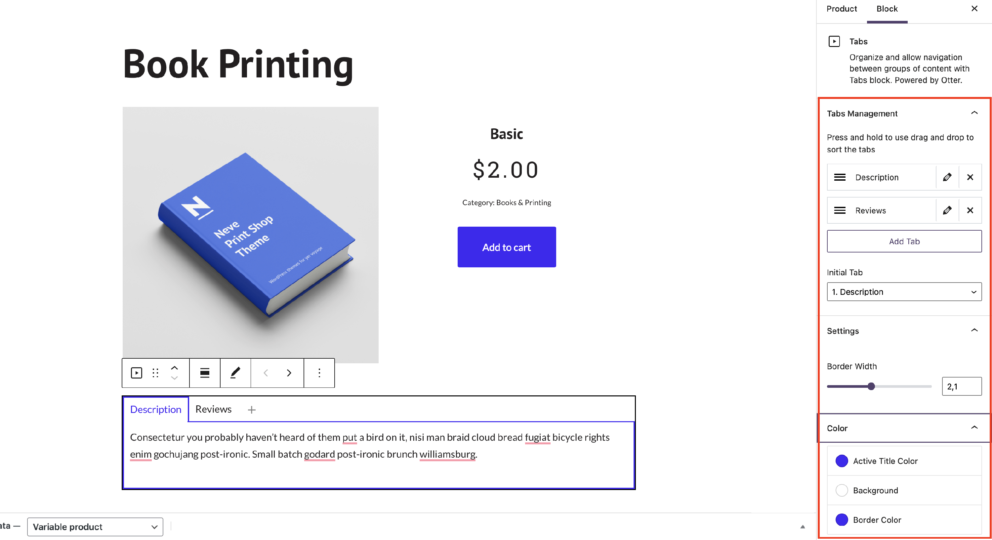This screenshot has height=540, width=992.
Task: Move the block up with the up chevron
Action: [x=175, y=368]
